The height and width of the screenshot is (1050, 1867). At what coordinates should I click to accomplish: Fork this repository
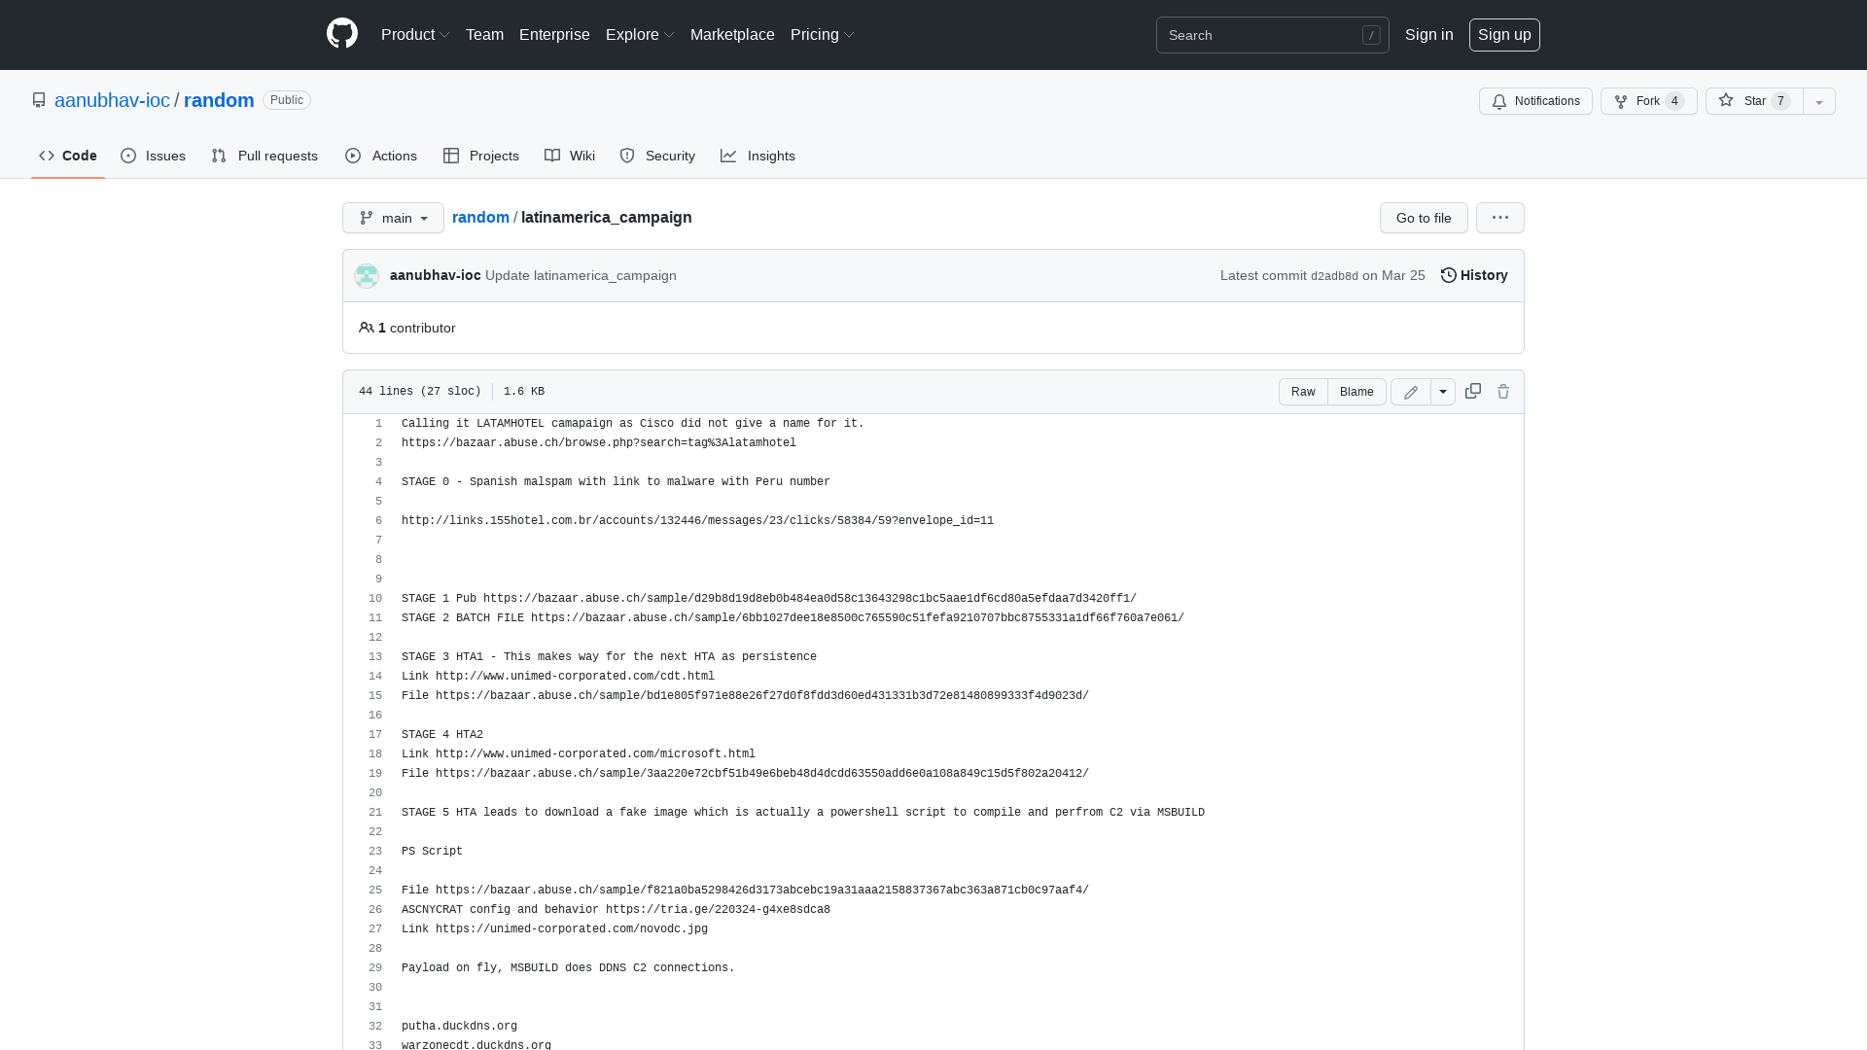1649,101
